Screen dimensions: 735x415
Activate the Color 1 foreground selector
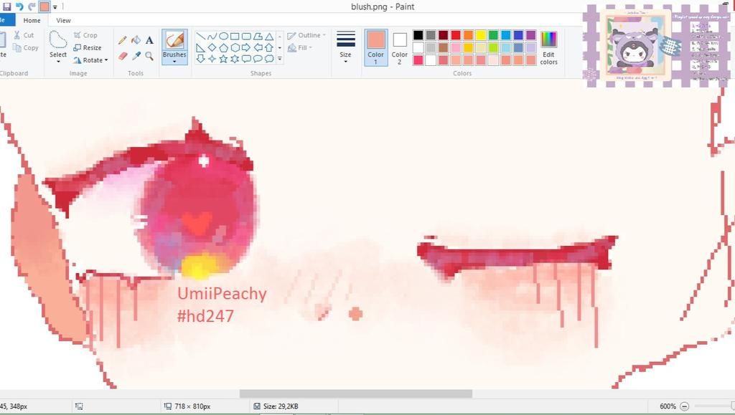376,47
